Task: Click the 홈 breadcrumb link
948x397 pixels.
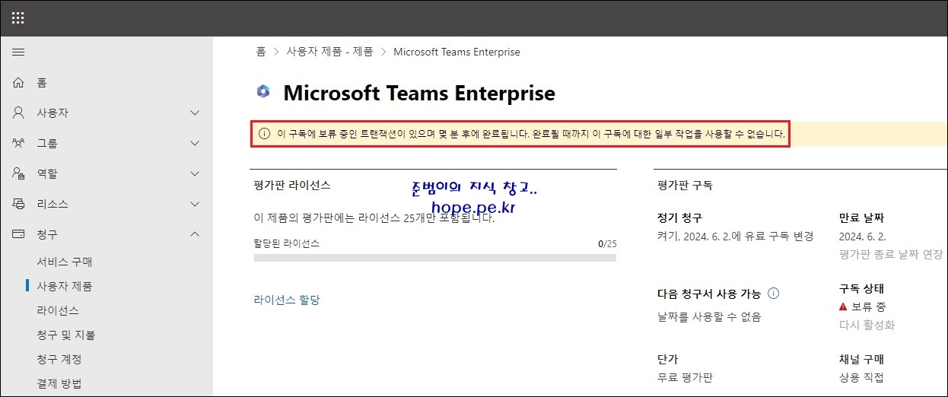Action: point(261,52)
